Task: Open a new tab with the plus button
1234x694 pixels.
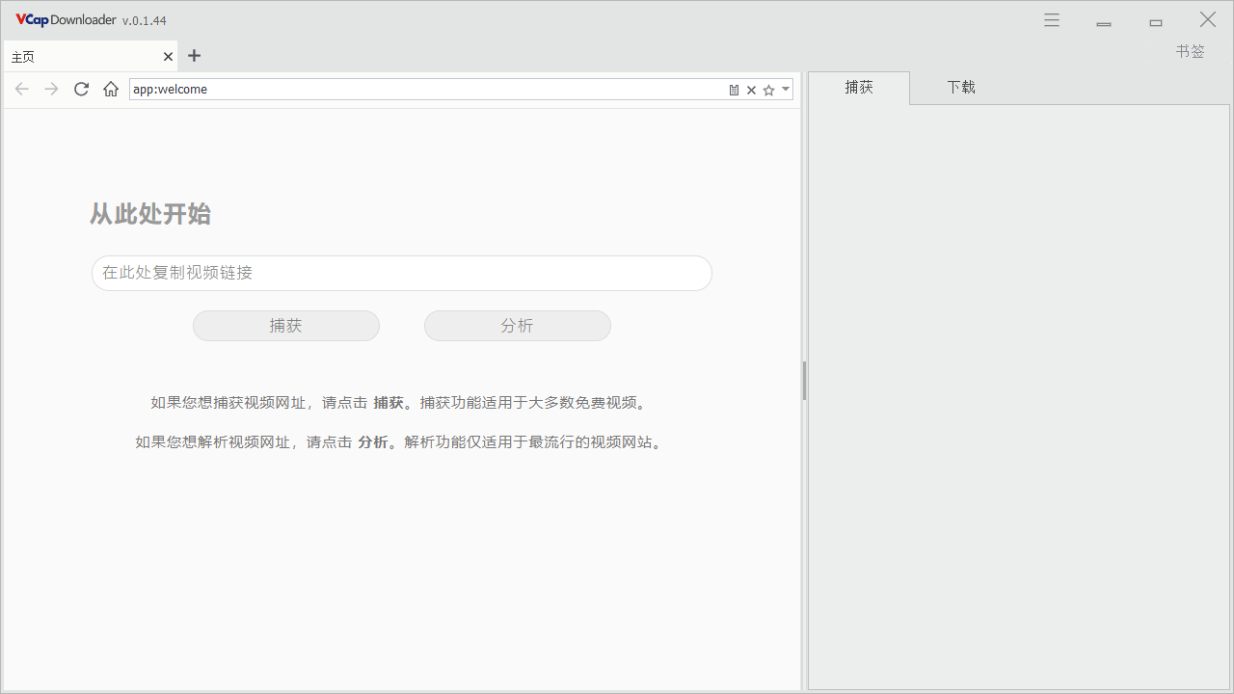Action: pyautogui.click(x=194, y=56)
